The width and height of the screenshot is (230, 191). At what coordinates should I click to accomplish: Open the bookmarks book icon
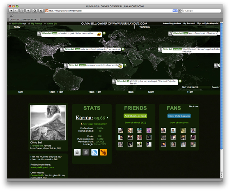coord(11,16)
